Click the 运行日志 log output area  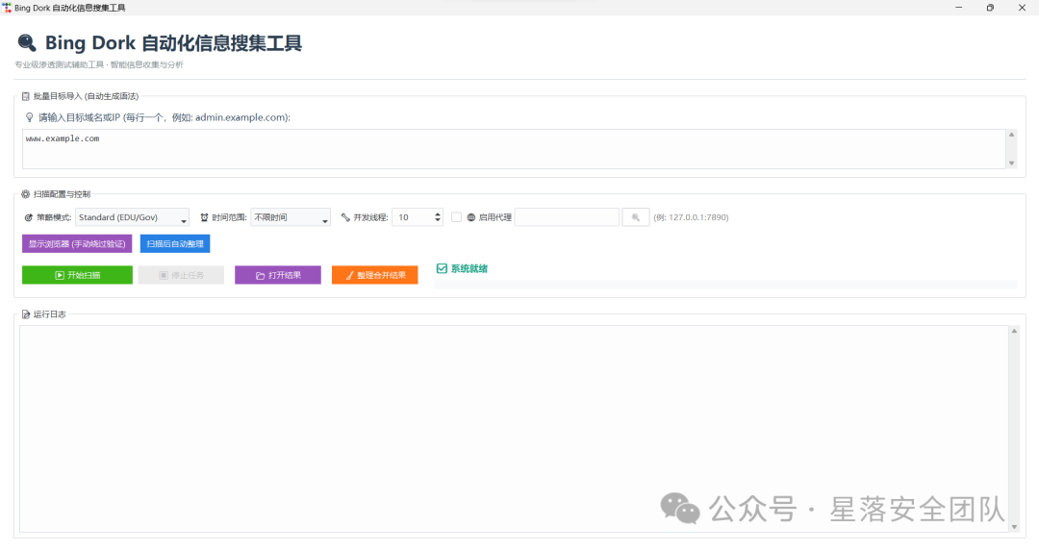tap(514, 429)
